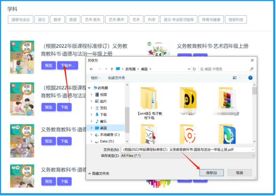Select the folder with orange circle icon
The width and height of the screenshot is (276, 196).
[188, 134]
